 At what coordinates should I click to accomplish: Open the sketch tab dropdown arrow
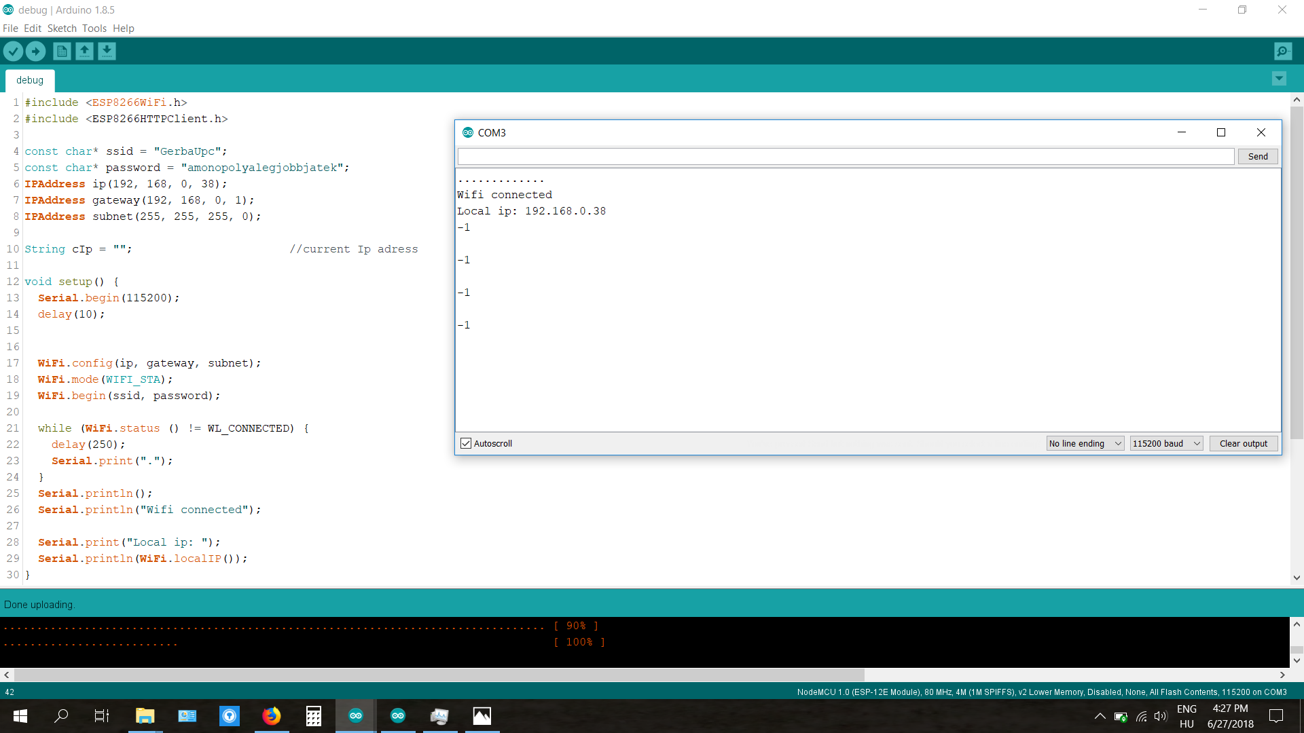click(x=1278, y=79)
